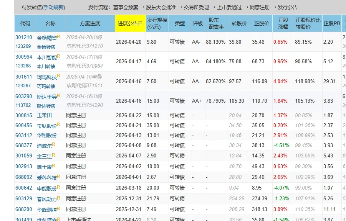This screenshot has height=221, width=346.
Task: Click the 手动刷新 manual refresh link
Action: pos(54,8)
